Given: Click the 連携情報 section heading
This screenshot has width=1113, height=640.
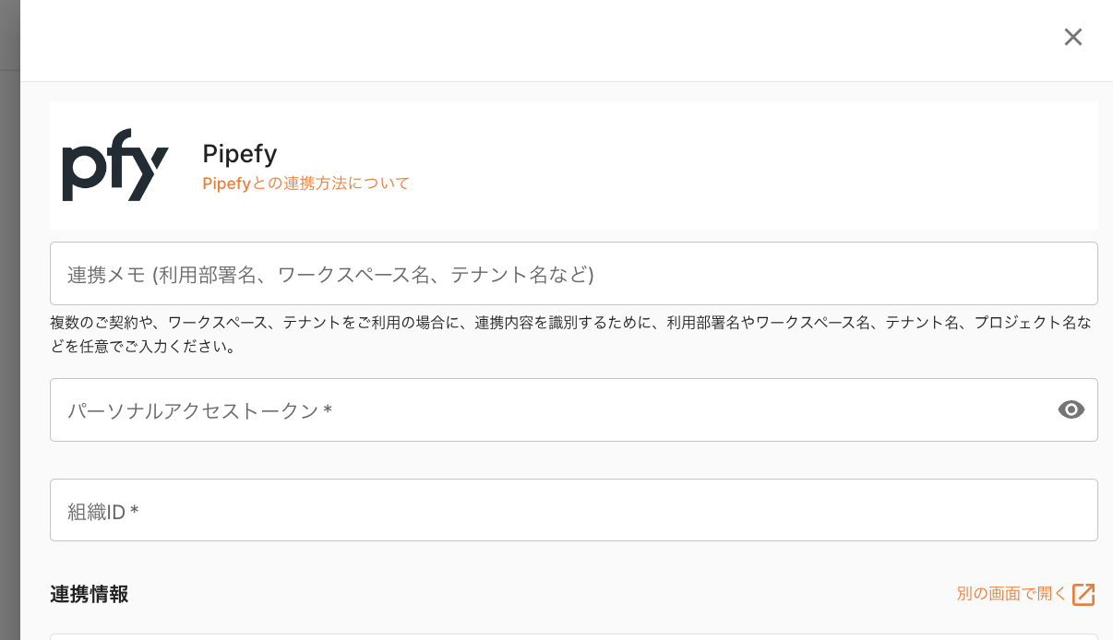Looking at the screenshot, I should [x=90, y=595].
